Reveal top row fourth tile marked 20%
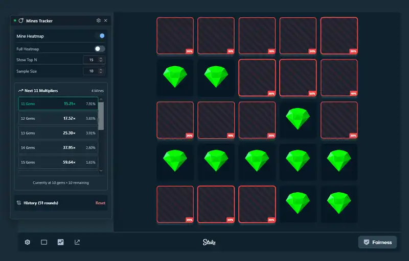 298,36
